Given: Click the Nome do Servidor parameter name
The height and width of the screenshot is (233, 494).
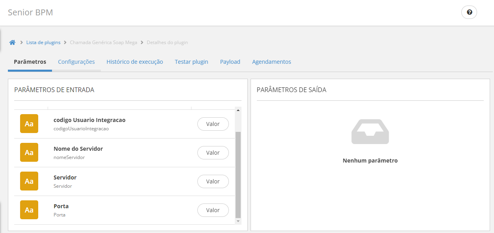Looking at the screenshot, I should click(x=78, y=149).
